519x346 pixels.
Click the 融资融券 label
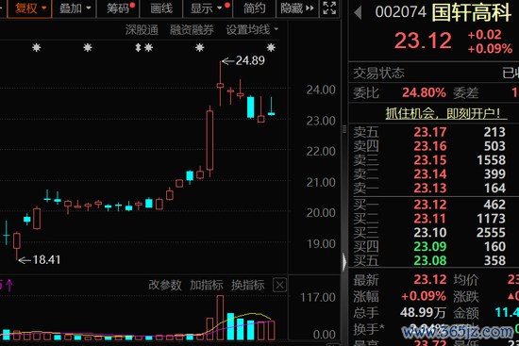coord(192,30)
